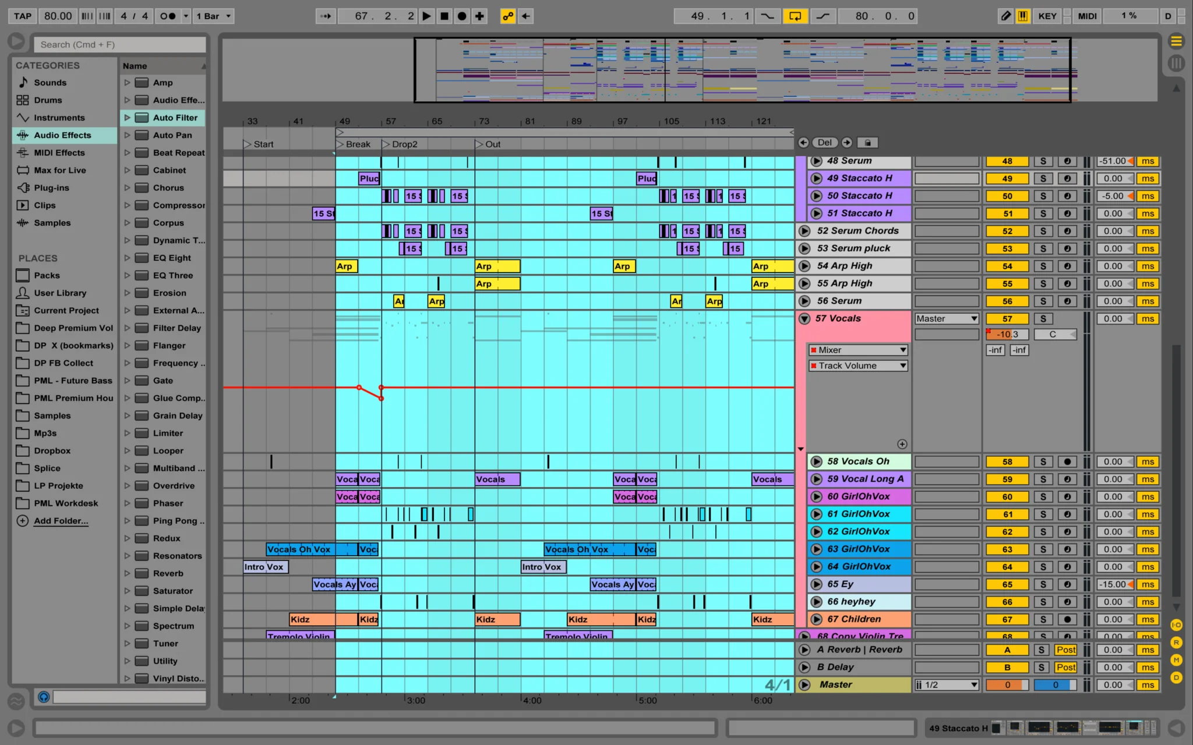The width and height of the screenshot is (1193, 745).
Task: Unfold the Master track
Action: pos(804,685)
